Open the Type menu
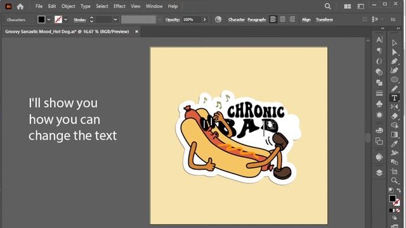Image resolution: width=406 pixels, height=228 pixels. 86,6
